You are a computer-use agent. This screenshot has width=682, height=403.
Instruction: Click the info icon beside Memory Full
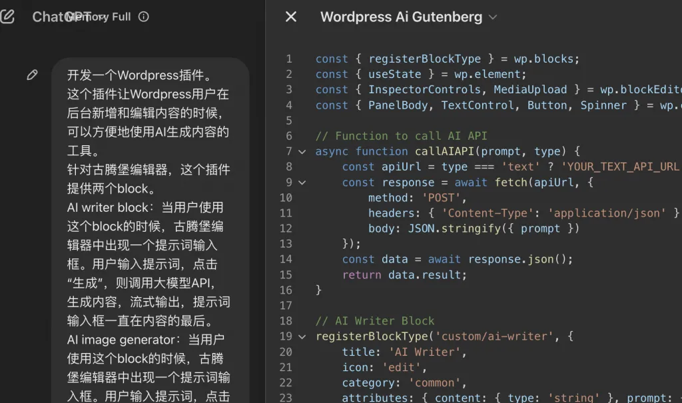[143, 17]
